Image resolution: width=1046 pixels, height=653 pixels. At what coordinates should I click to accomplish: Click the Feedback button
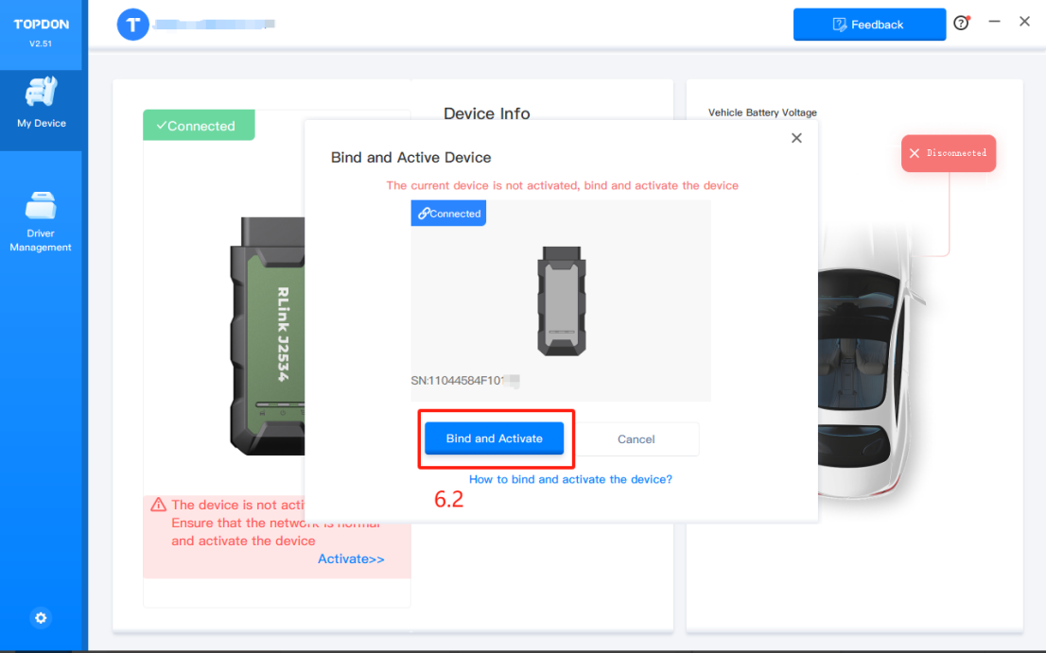click(869, 25)
